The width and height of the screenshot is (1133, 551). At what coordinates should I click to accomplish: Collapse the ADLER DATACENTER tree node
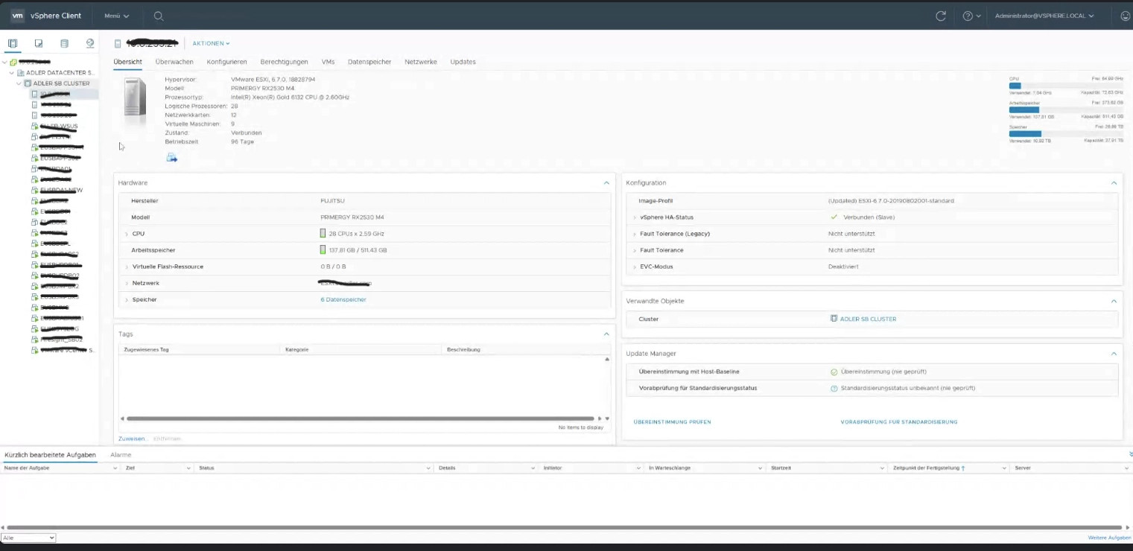(x=12, y=73)
